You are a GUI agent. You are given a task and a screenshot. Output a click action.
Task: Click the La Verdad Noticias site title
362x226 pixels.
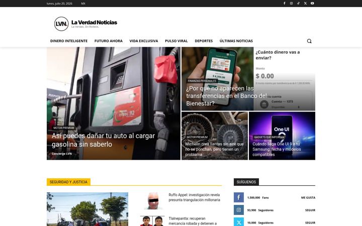[94, 23]
